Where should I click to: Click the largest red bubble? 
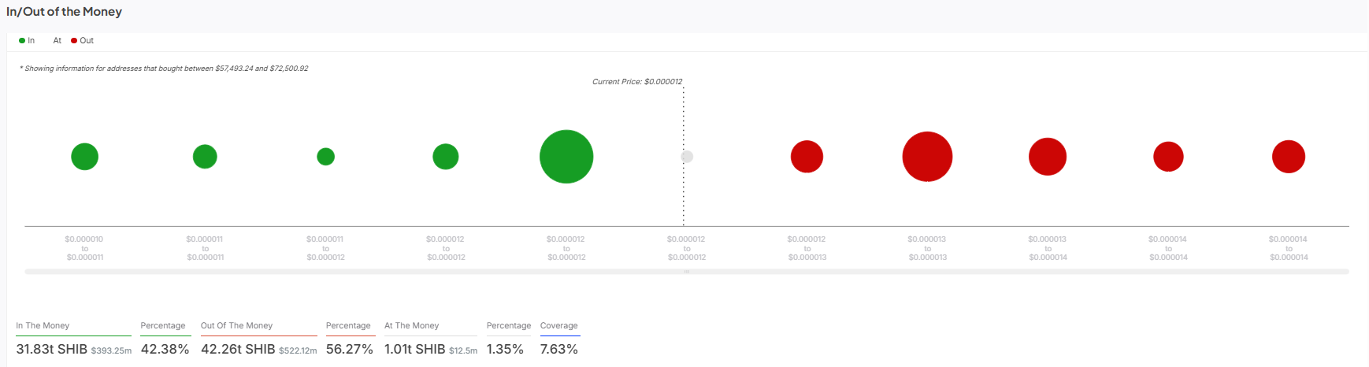point(927,157)
